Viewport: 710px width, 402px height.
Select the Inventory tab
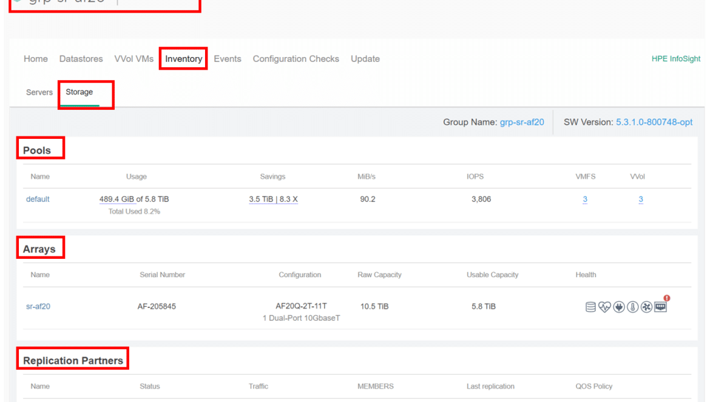point(183,59)
